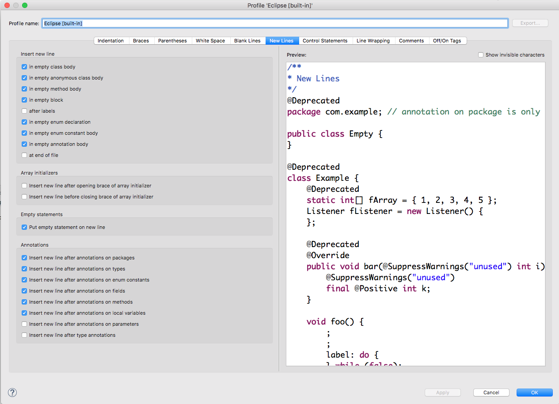The width and height of the screenshot is (559, 404).
Task: Open the Off/On Tags tab
Action: [447, 41]
